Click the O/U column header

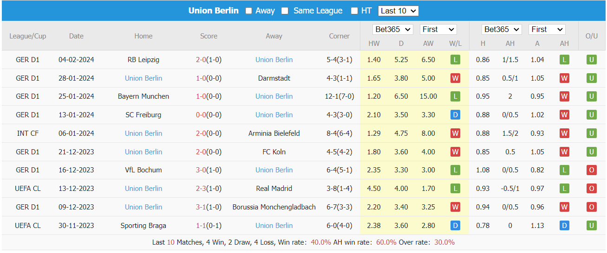coord(591,36)
